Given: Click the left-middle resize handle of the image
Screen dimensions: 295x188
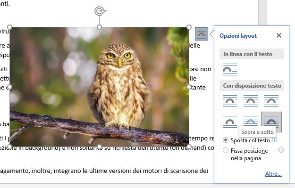Looking at the screenshot, I should pyautogui.click(x=9, y=87).
